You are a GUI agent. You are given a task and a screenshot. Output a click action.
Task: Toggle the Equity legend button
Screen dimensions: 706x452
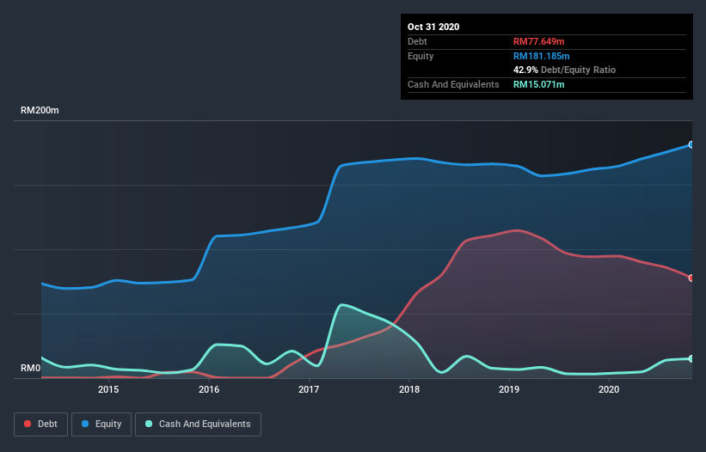pyautogui.click(x=101, y=425)
